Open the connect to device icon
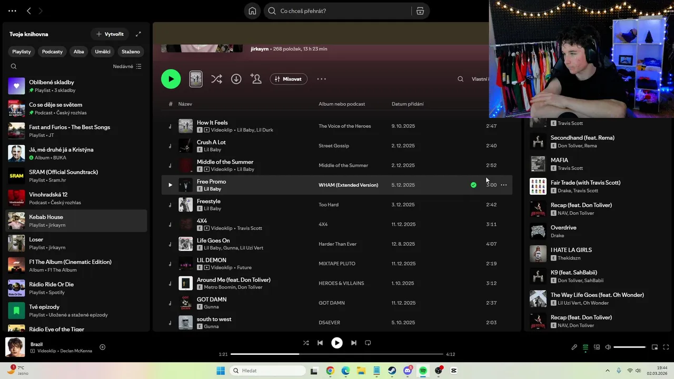 (597, 347)
